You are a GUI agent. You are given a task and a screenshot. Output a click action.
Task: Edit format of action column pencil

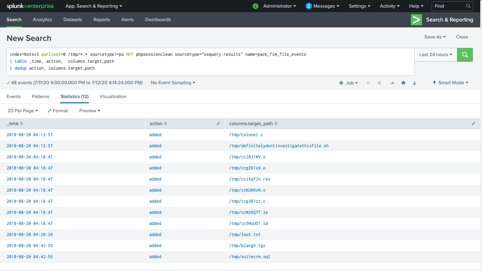pos(218,124)
